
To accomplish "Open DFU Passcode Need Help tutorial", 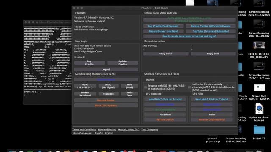I will click(165, 100).
